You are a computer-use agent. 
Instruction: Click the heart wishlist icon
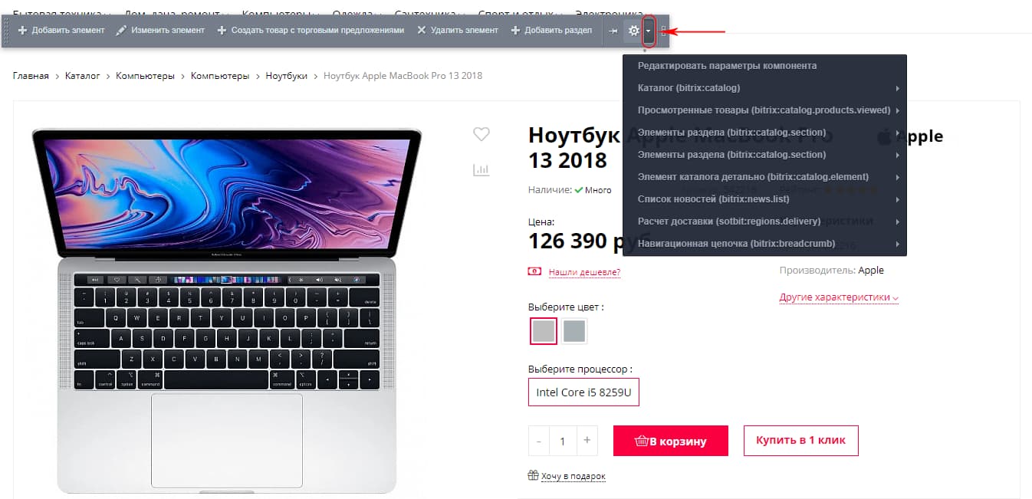[481, 134]
